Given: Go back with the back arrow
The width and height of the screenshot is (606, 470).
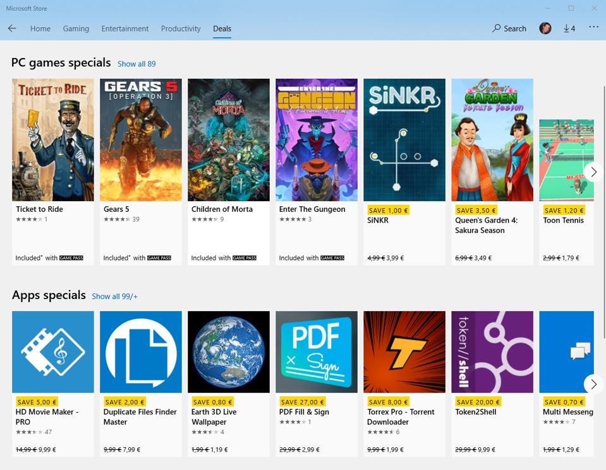Looking at the screenshot, I should (12, 28).
